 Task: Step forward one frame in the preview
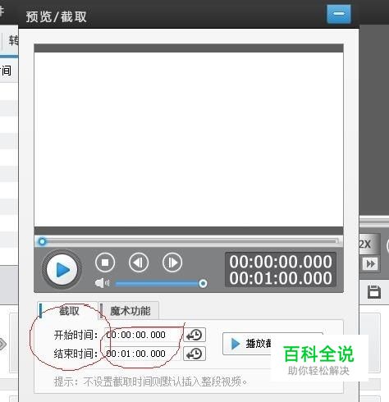[172, 263]
